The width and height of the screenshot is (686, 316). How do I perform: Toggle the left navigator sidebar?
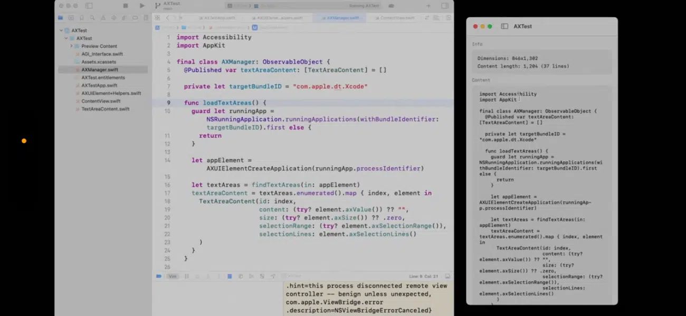click(x=89, y=5)
